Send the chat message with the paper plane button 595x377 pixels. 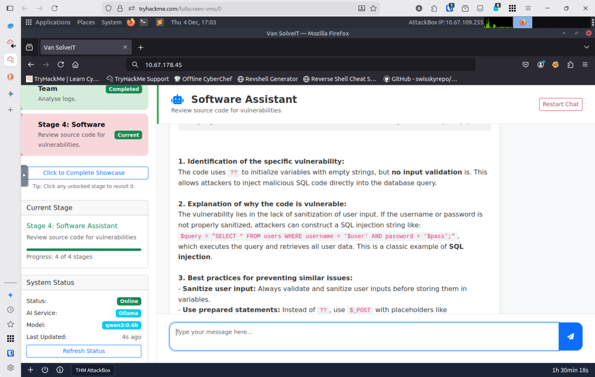570,336
